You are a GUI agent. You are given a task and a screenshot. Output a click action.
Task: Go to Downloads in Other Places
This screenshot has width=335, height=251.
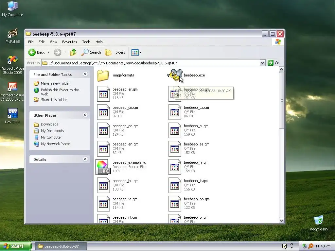49,124
